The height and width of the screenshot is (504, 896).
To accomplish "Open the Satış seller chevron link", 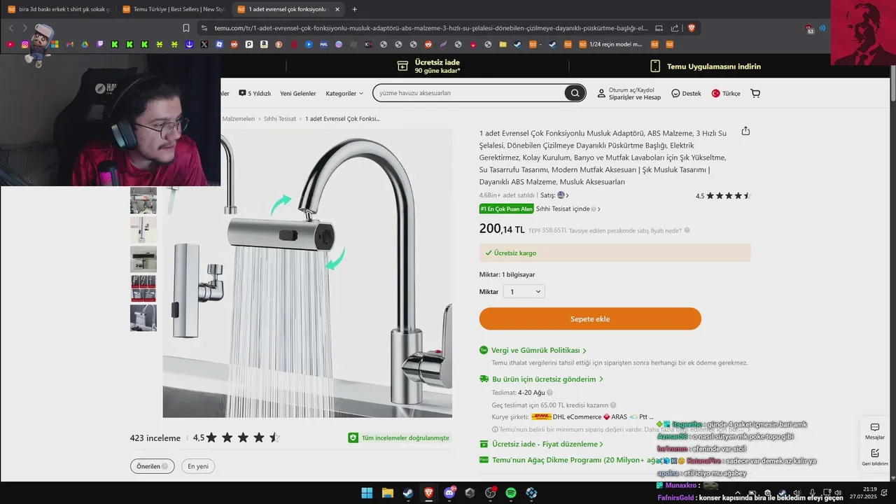I will click(x=567, y=195).
